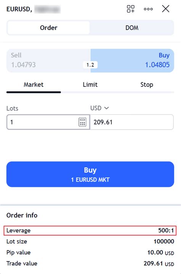Expand the USD currency dropdown
Image resolution: width=181 pixels, height=274 pixels.
pos(99,108)
